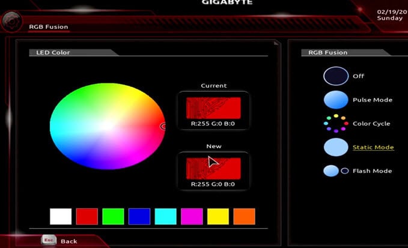Click the date 02/19/20 text
The width and height of the screenshot is (408, 248).
tap(392, 12)
